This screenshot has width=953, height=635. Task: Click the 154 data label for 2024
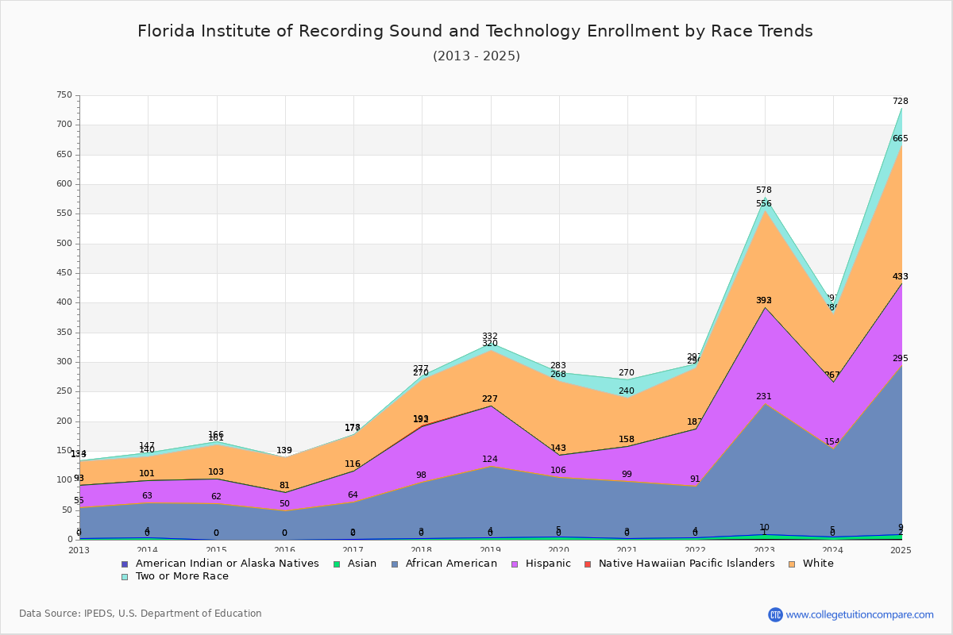(x=831, y=441)
